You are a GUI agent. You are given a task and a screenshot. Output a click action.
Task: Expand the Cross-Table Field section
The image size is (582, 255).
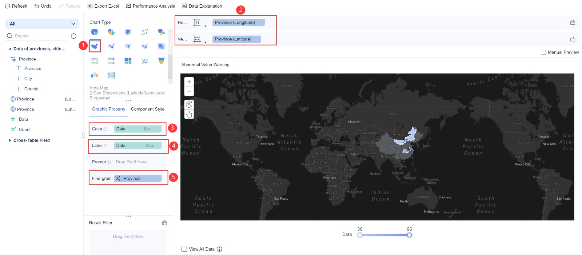click(10, 140)
